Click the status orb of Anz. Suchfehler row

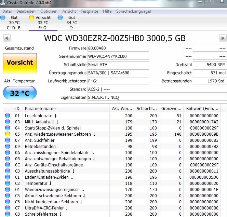click(x=8, y=140)
